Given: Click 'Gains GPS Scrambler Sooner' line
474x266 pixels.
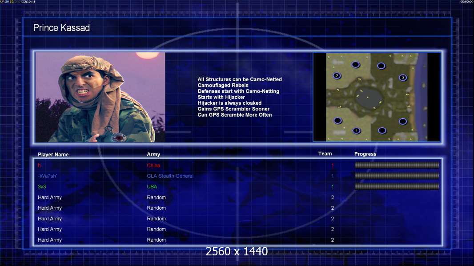Looking at the screenshot, I should 234,109.
